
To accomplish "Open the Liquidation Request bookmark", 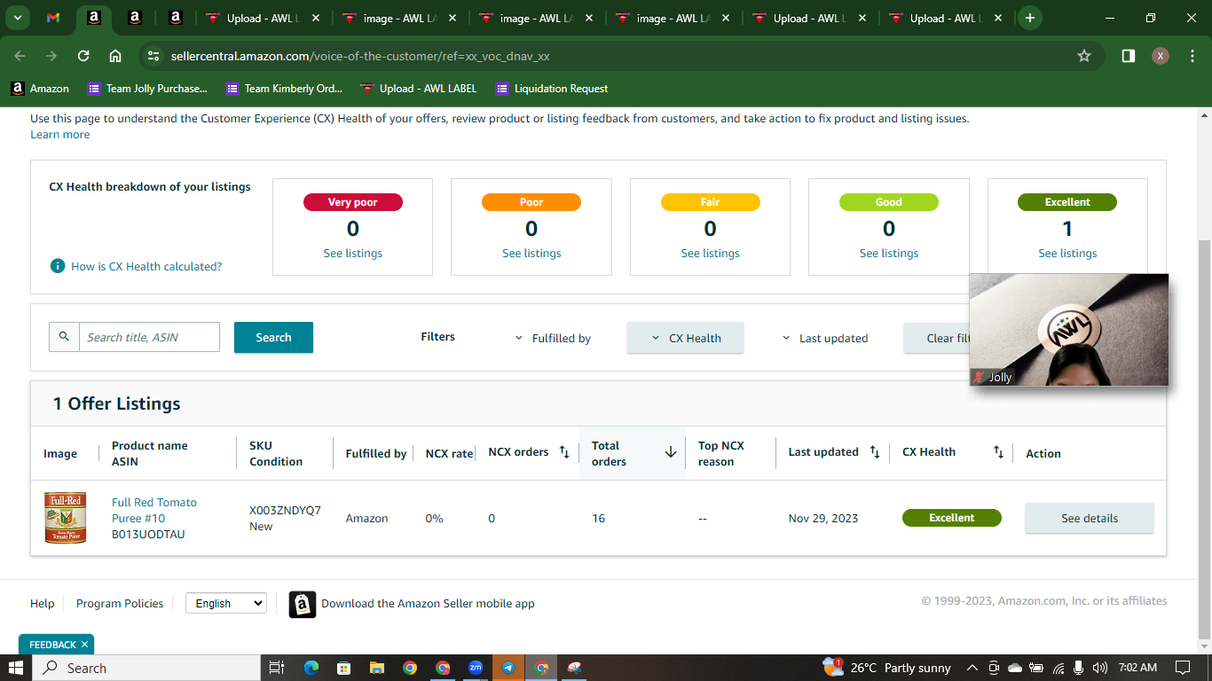I will tap(552, 89).
